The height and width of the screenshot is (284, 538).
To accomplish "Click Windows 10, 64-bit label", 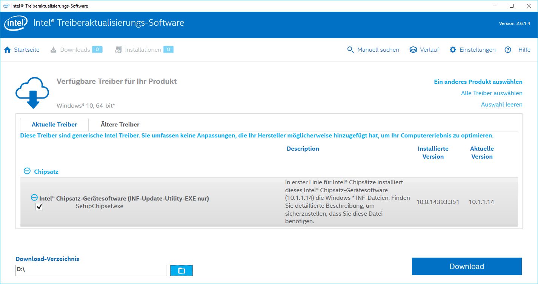I will pyautogui.click(x=86, y=105).
